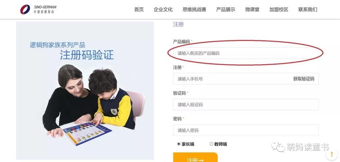Select the 家长端 radio button
The image size is (340, 162).
click(x=179, y=144)
